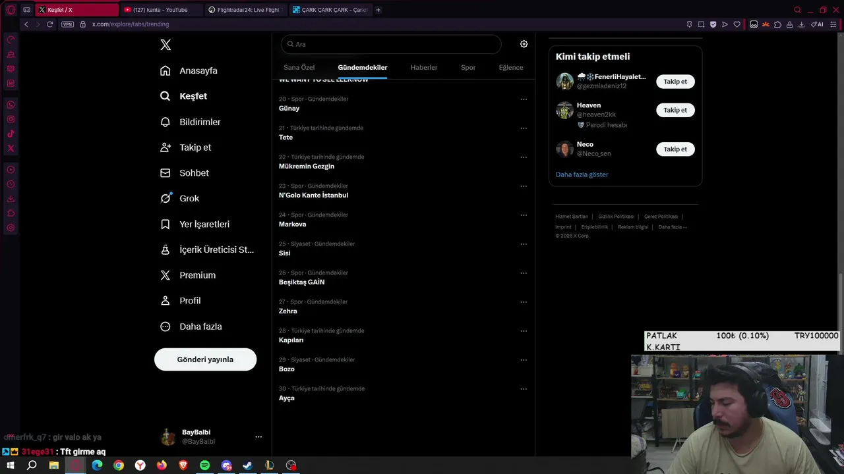
Task: Click the AI button in browser toolbar
Action: click(x=817, y=24)
